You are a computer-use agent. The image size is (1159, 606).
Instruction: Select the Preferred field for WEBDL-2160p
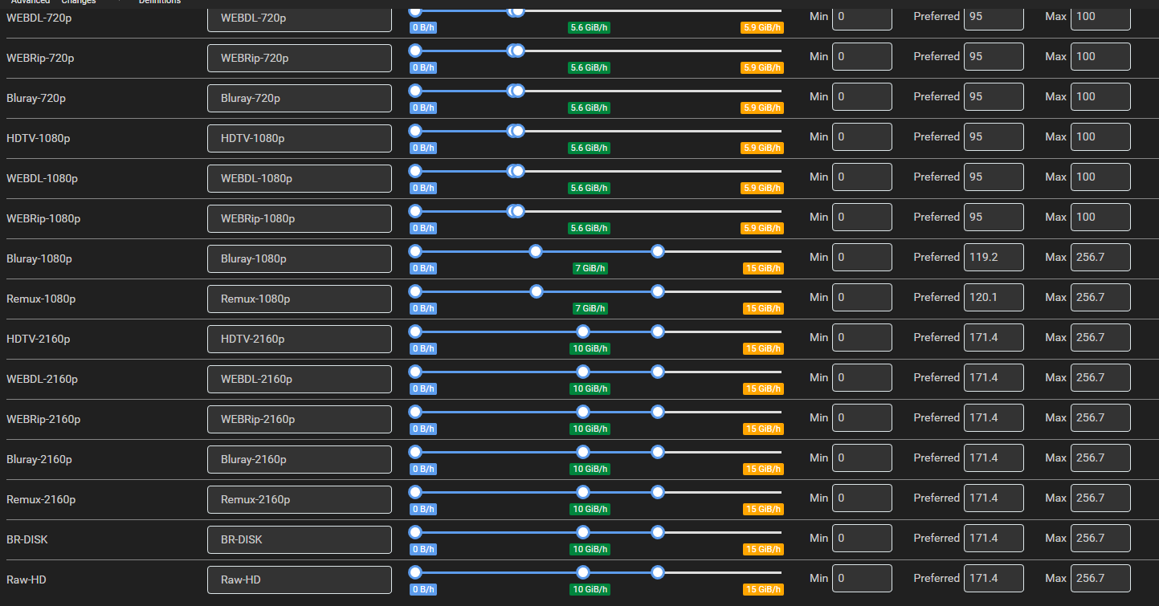994,378
